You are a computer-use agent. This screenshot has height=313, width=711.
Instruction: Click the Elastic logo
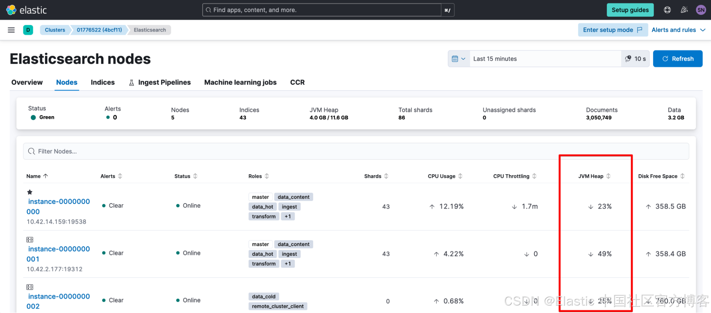(x=27, y=10)
